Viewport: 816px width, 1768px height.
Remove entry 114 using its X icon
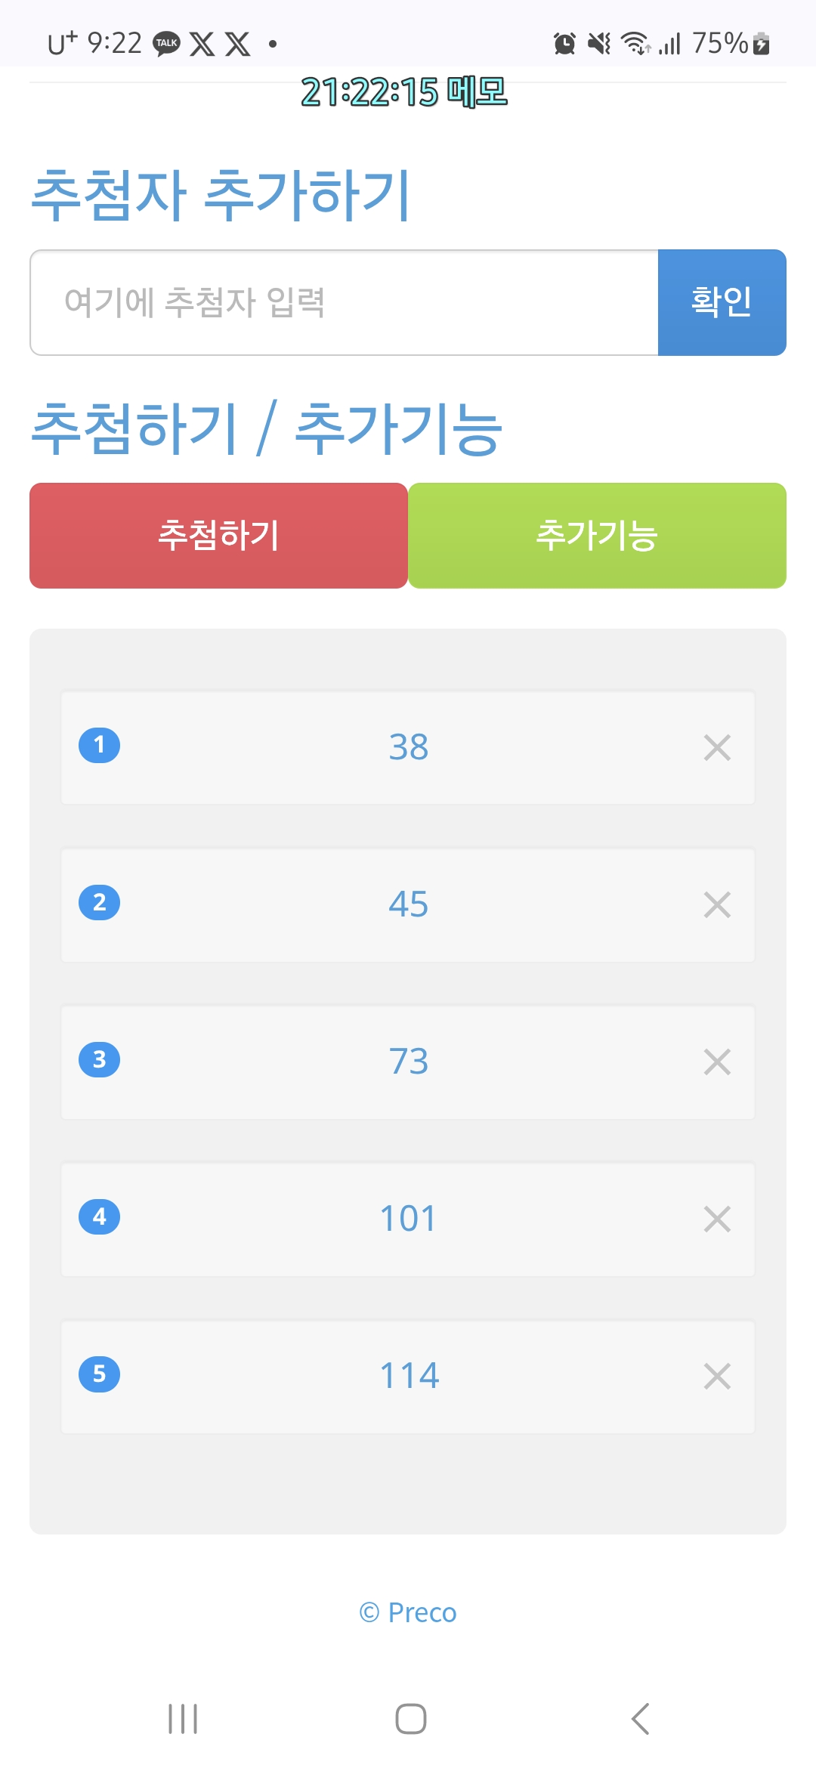[716, 1376]
